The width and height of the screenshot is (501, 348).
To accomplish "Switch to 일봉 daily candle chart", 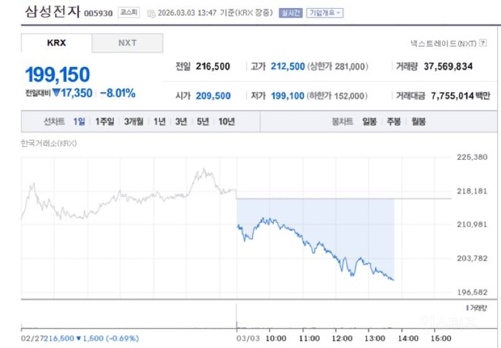I will [369, 122].
